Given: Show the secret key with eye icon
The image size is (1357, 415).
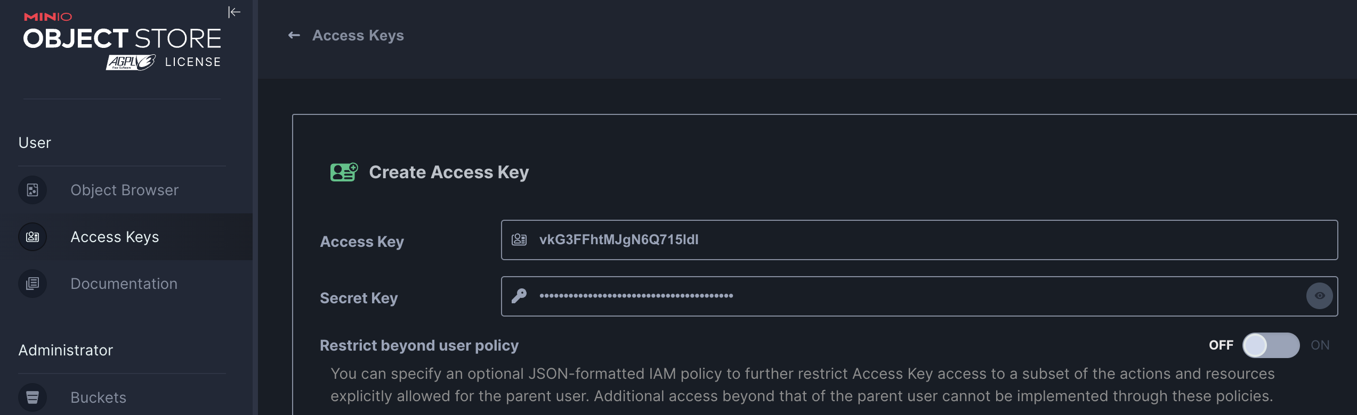Looking at the screenshot, I should point(1319,296).
